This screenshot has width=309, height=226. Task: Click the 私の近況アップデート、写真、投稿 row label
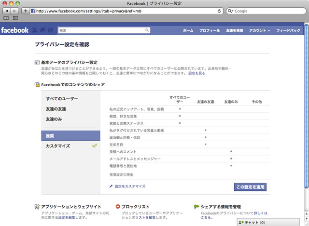pyautogui.click(x=137, y=109)
